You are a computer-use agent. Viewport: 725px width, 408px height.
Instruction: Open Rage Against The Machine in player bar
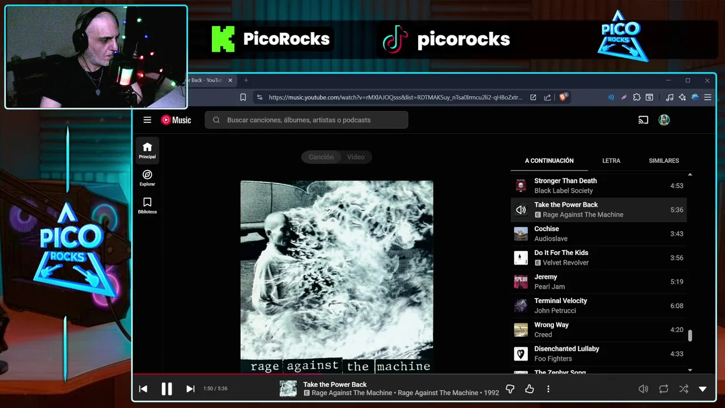point(352,393)
